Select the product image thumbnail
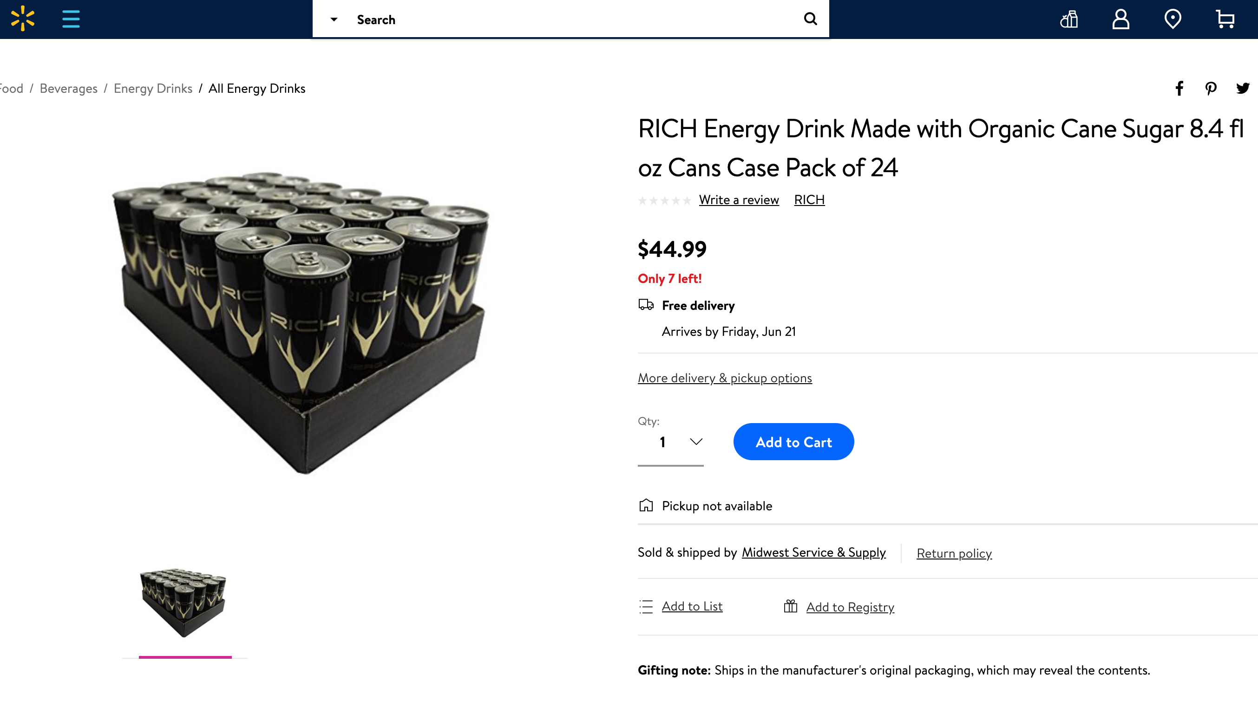1258x707 pixels. coord(184,603)
